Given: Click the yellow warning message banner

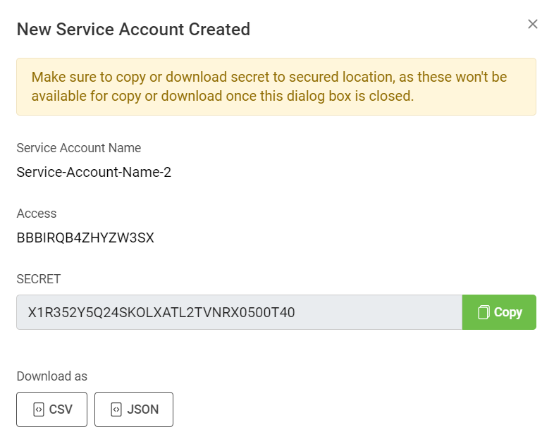Looking at the screenshot, I should click(276, 87).
